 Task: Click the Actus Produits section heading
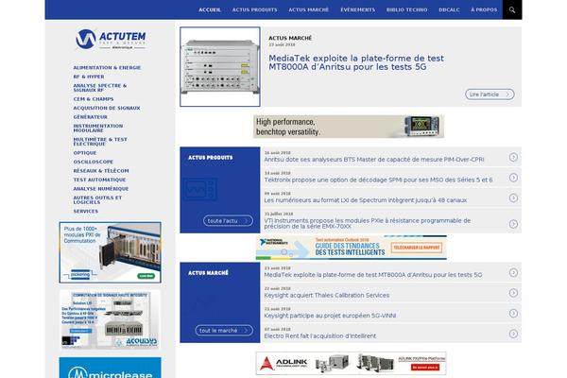pyautogui.click(x=211, y=158)
